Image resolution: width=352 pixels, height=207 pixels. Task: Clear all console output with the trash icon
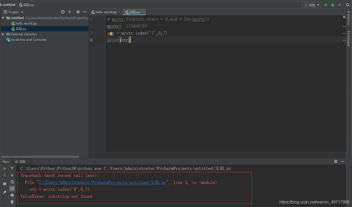click(x=12, y=202)
